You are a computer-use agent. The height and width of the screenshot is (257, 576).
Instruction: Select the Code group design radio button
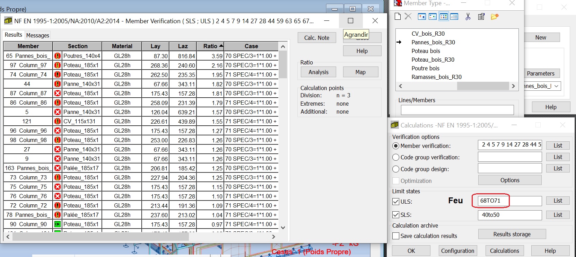396,169
